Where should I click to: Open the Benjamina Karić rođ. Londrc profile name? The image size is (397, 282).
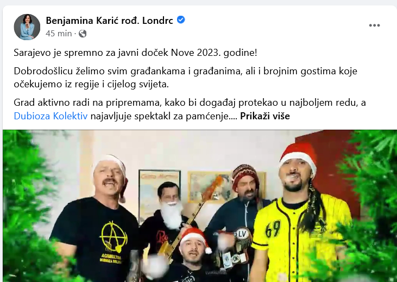(x=109, y=21)
